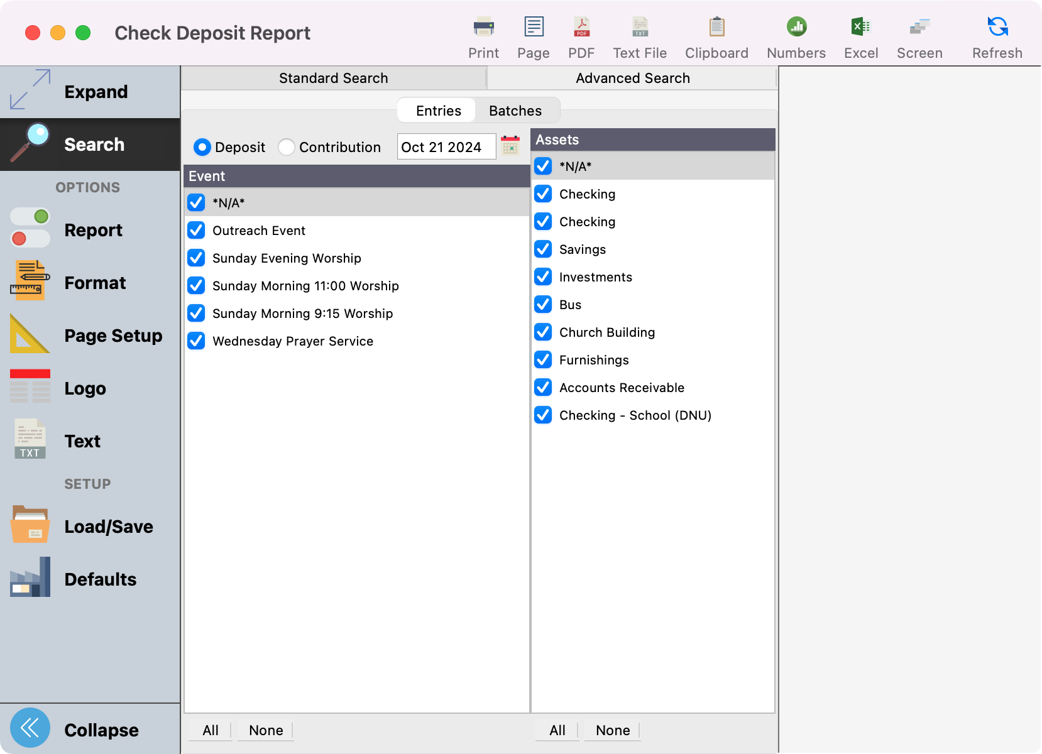Image resolution: width=1042 pixels, height=754 pixels.
Task: Expand the report panel
Action: 96,91
